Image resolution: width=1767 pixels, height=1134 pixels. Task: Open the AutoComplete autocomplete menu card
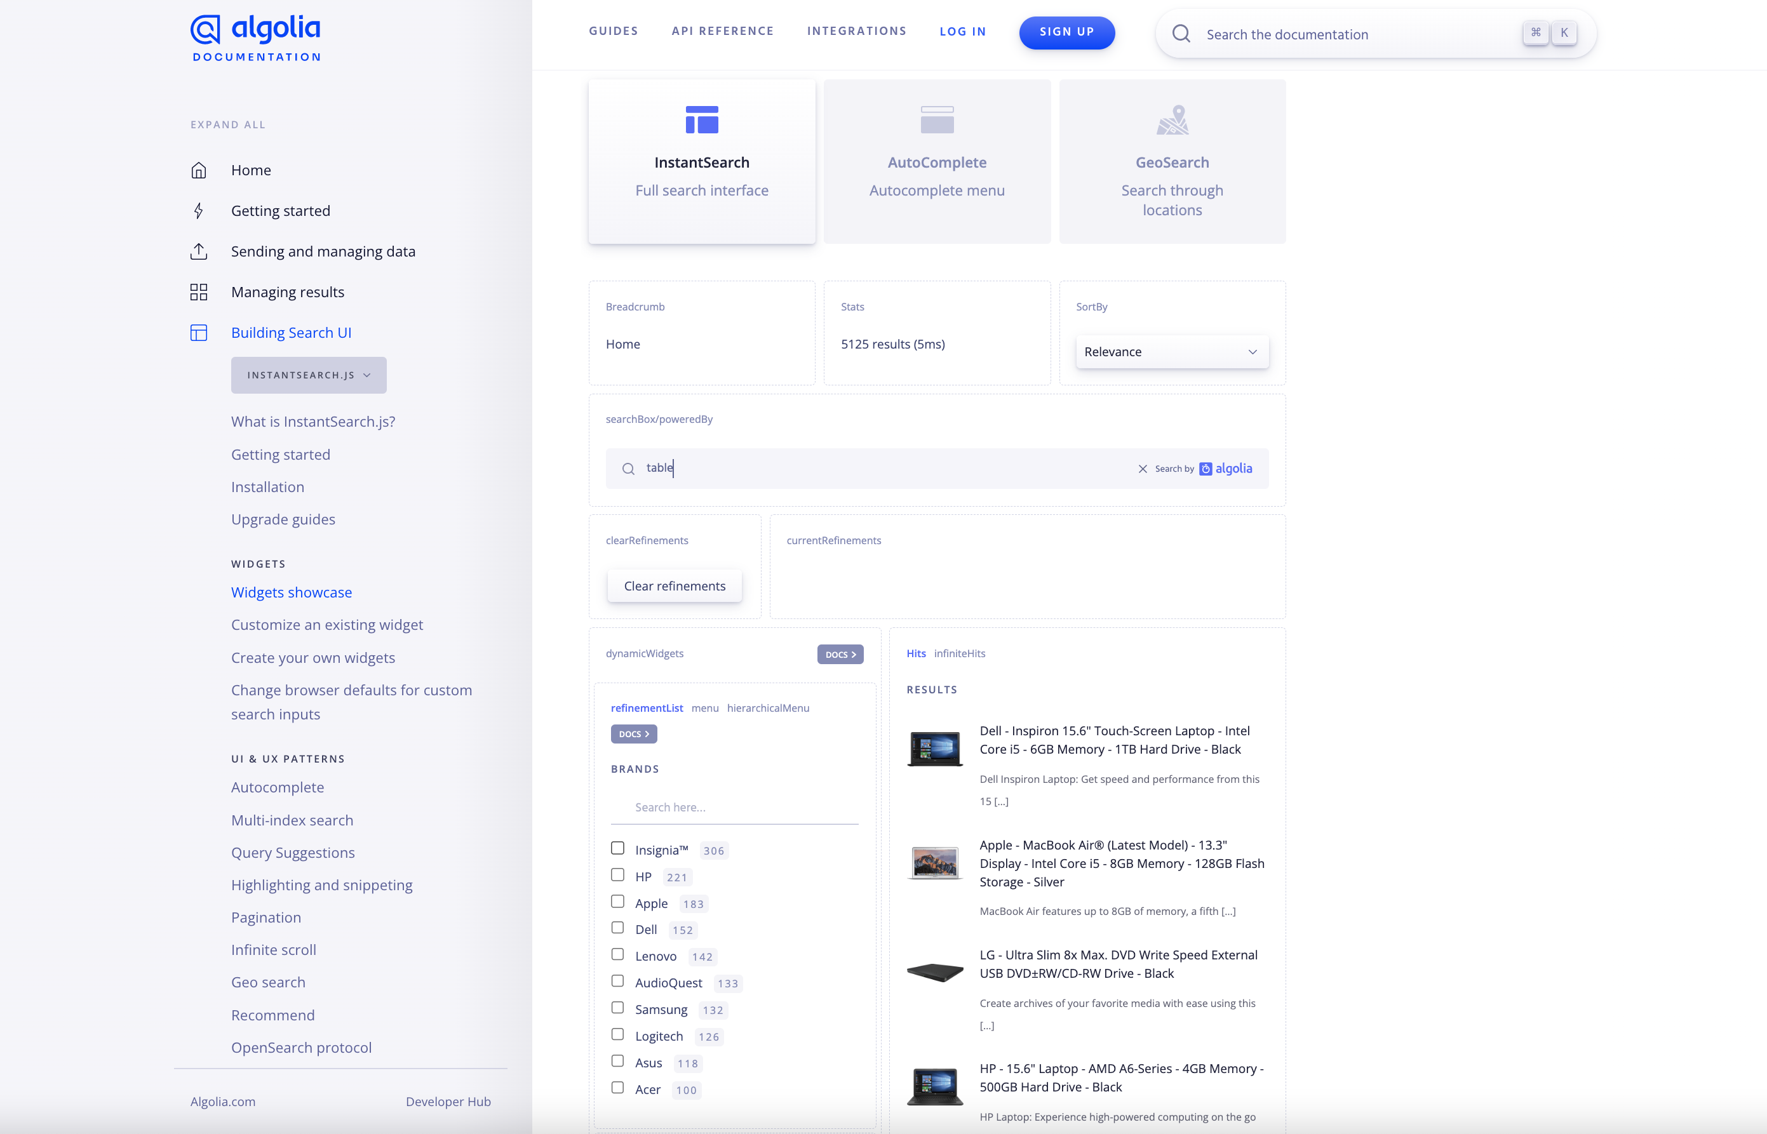(x=936, y=161)
